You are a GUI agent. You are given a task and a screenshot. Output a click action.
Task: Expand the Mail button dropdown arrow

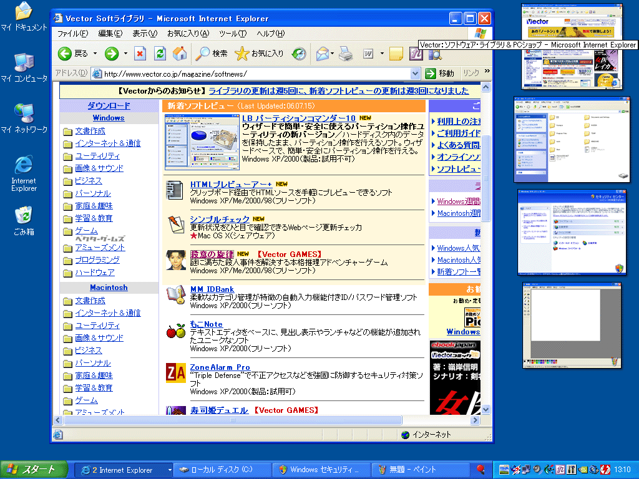click(x=333, y=54)
